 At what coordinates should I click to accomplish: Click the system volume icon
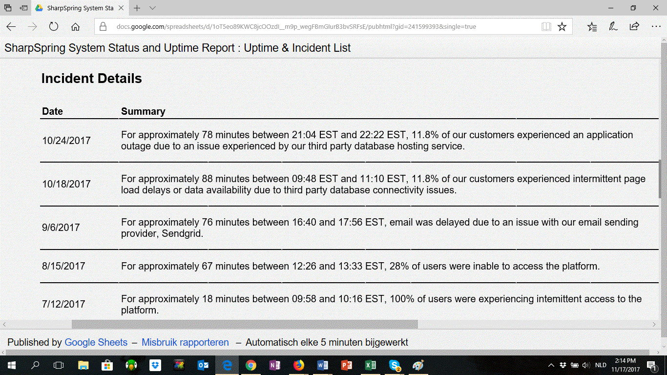tap(586, 365)
